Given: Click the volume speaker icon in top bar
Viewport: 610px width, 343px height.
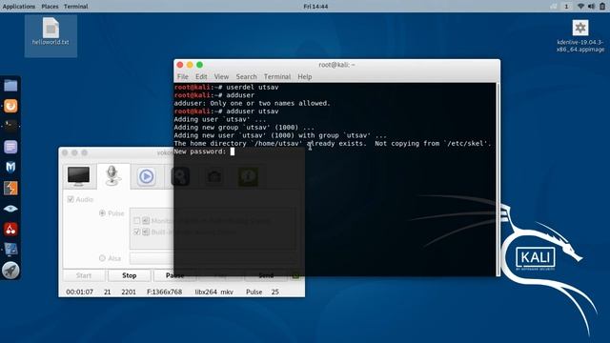Looking at the screenshot, I should click(x=591, y=7).
